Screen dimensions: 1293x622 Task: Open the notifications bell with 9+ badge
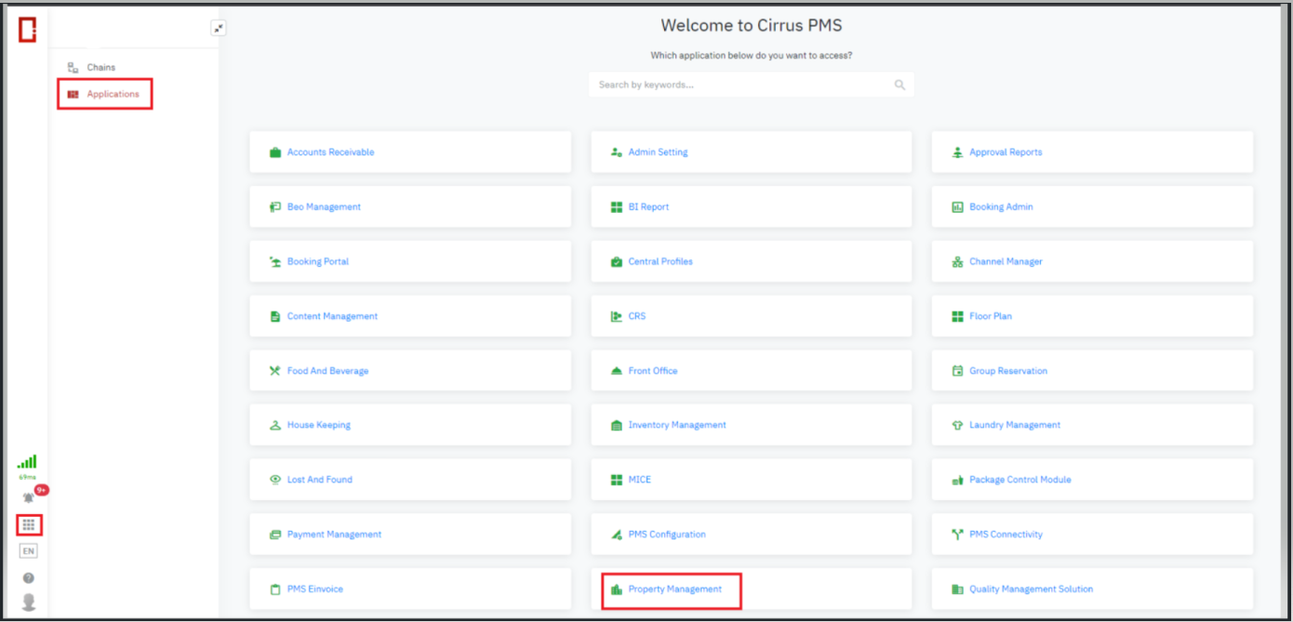[29, 498]
